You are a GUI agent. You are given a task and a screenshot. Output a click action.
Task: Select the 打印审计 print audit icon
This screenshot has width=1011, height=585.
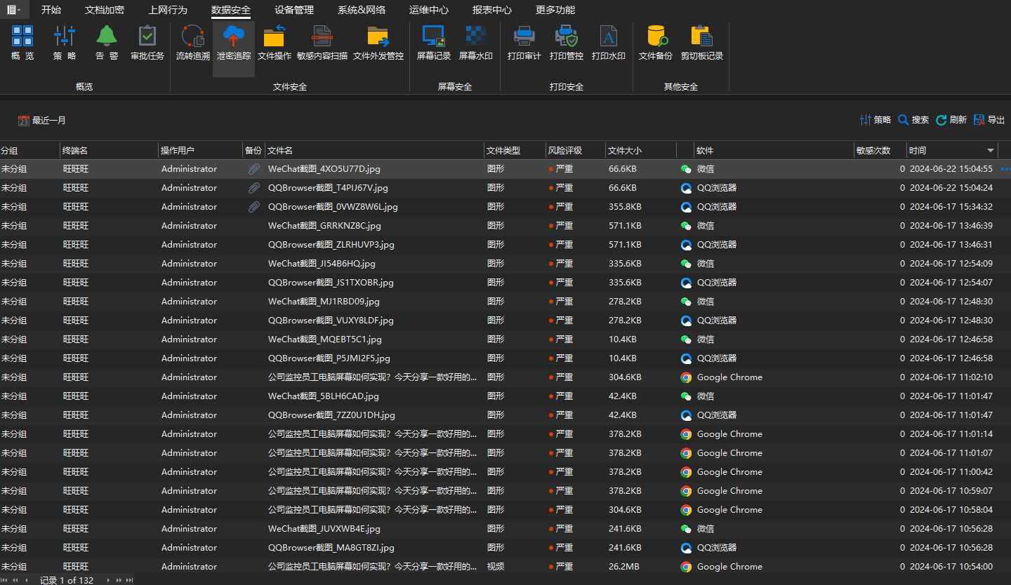pyautogui.click(x=523, y=44)
